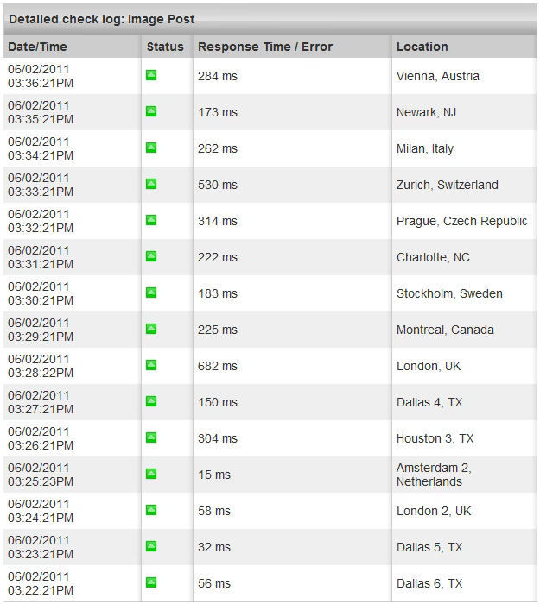Click the status icon for the Prague check
Viewport: 540px width, 604px height.
[151, 220]
